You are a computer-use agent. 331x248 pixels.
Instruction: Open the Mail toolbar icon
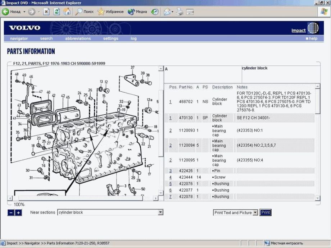[167, 12]
